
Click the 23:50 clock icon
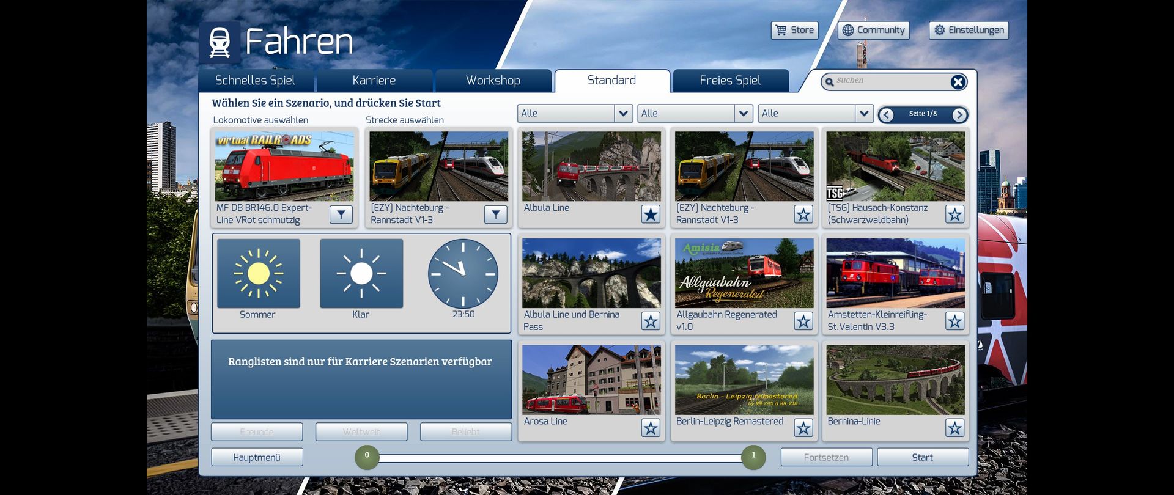click(463, 273)
